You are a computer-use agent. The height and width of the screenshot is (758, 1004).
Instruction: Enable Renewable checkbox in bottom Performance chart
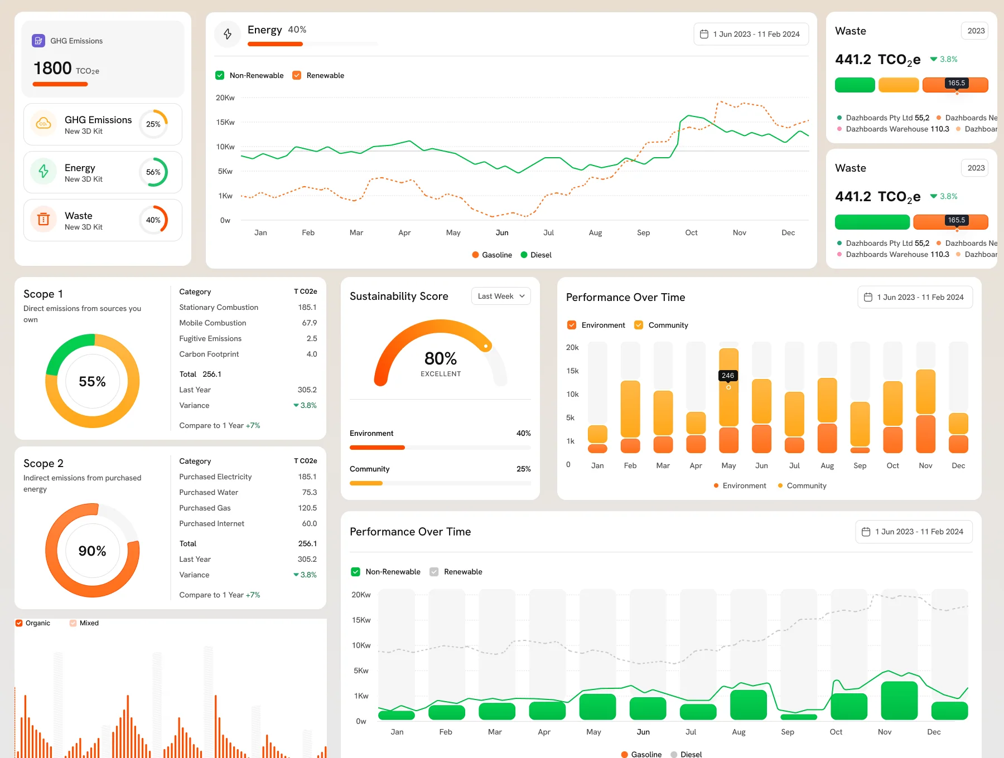pyautogui.click(x=433, y=572)
